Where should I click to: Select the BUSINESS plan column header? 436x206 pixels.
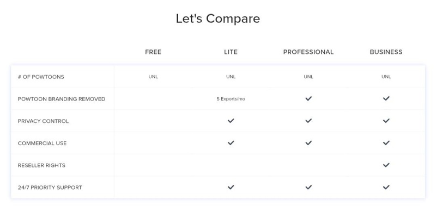click(x=386, y=52)
